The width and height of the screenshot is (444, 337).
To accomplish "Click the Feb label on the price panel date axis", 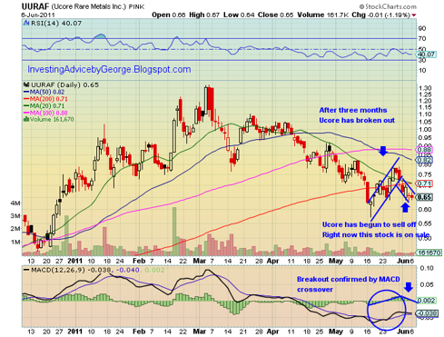I will click(x=139, y=261).
